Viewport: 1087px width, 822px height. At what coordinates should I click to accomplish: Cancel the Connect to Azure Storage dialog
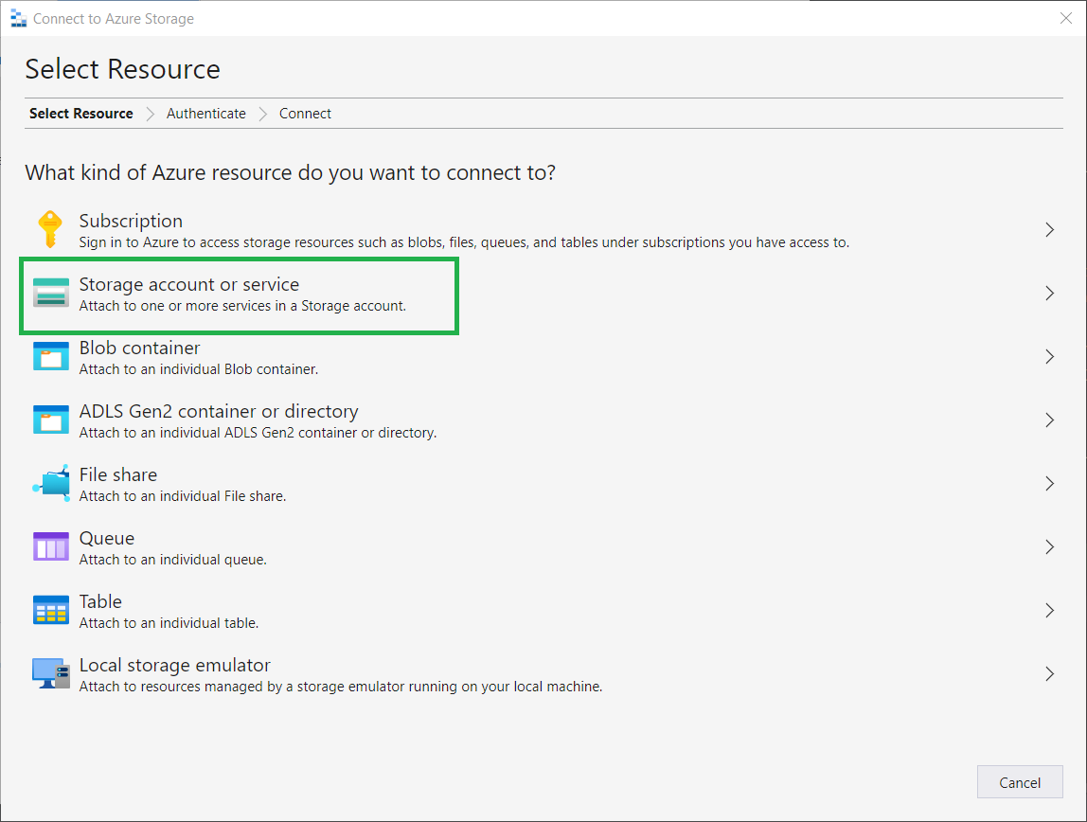1020,782
